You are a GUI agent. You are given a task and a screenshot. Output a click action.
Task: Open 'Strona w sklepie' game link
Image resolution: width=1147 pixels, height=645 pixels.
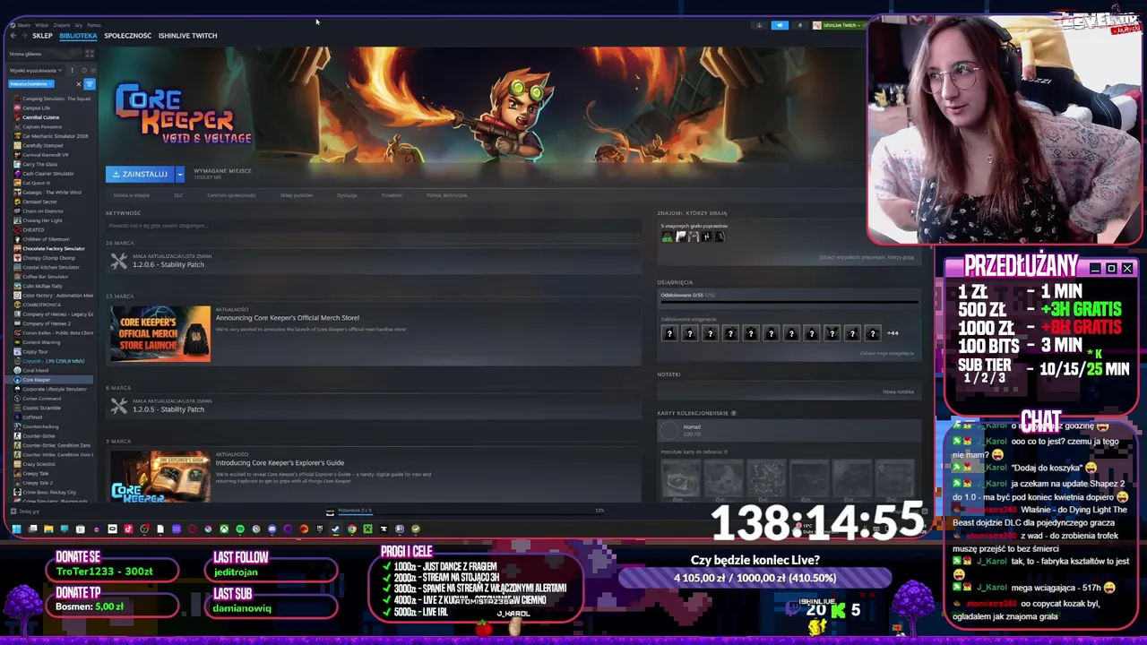pos(131,195)
